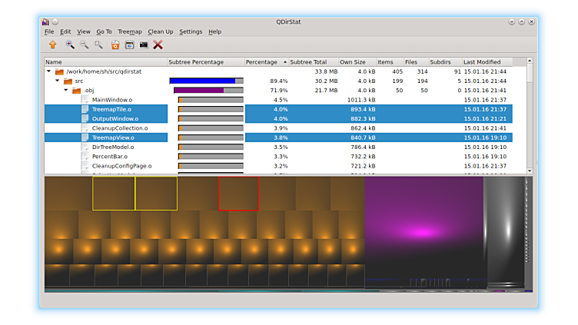Click the tree view vertical scrollbar

[x=529, y=115]
